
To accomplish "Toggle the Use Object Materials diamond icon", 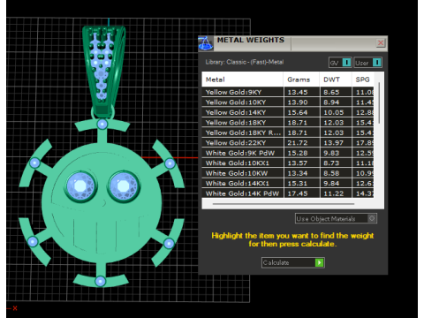I will coord(372,218).
